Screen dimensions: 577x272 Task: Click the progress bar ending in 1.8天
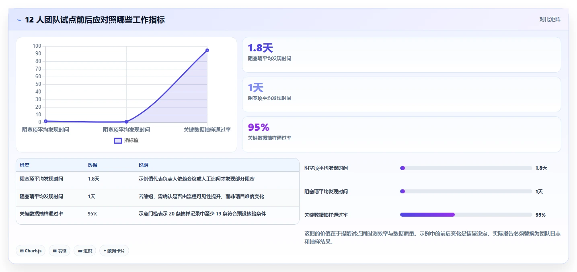pos(466,168)
